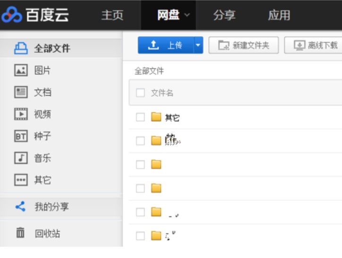Check the third folder's checkbox
The height and width of the screenshot is (258, 342).
click(140, 165)
